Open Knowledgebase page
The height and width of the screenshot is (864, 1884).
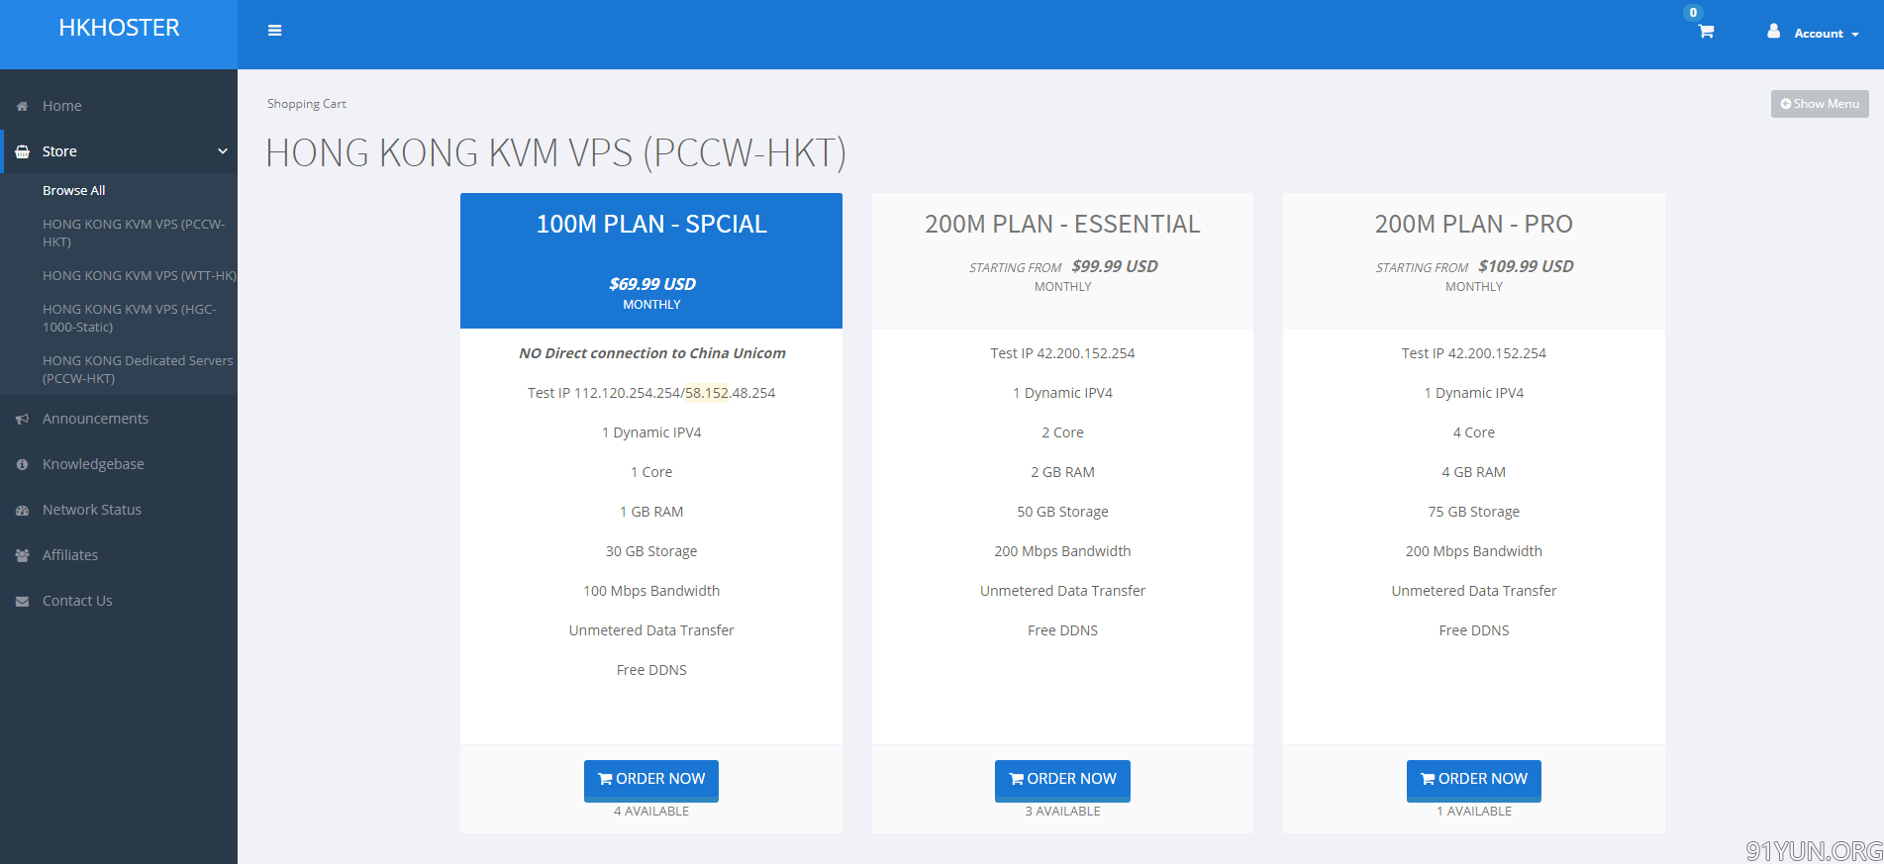click(93, 464)
